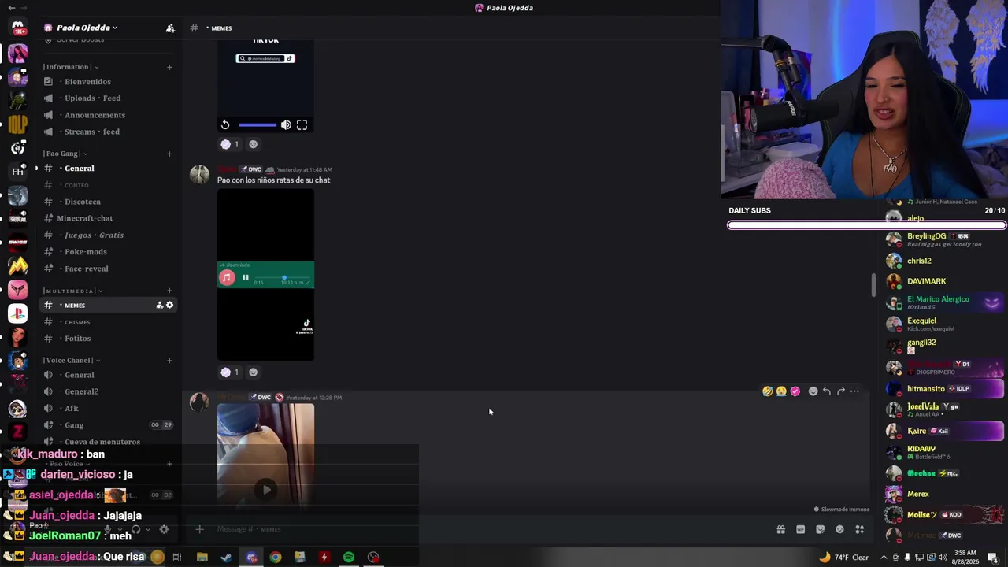The width and height of the screenshot is (1008, 567).
Task: Forward the hovered message
Action: point(840,391)
